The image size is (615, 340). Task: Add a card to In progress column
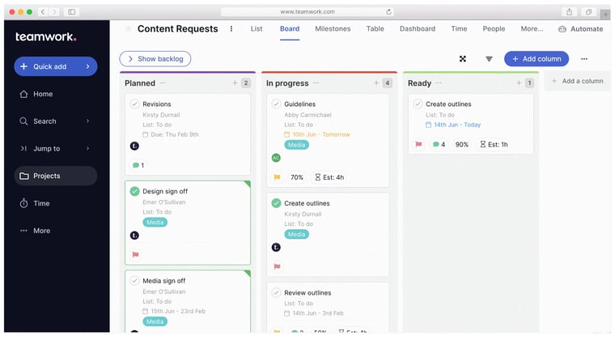click(x=376, y=83)
